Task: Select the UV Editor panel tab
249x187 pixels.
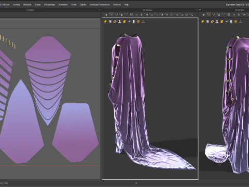Action: point(30,10)
